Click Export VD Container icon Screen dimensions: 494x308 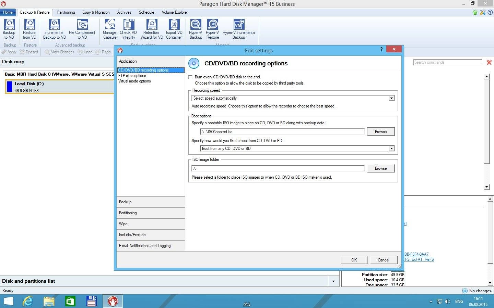click(174, 29)
